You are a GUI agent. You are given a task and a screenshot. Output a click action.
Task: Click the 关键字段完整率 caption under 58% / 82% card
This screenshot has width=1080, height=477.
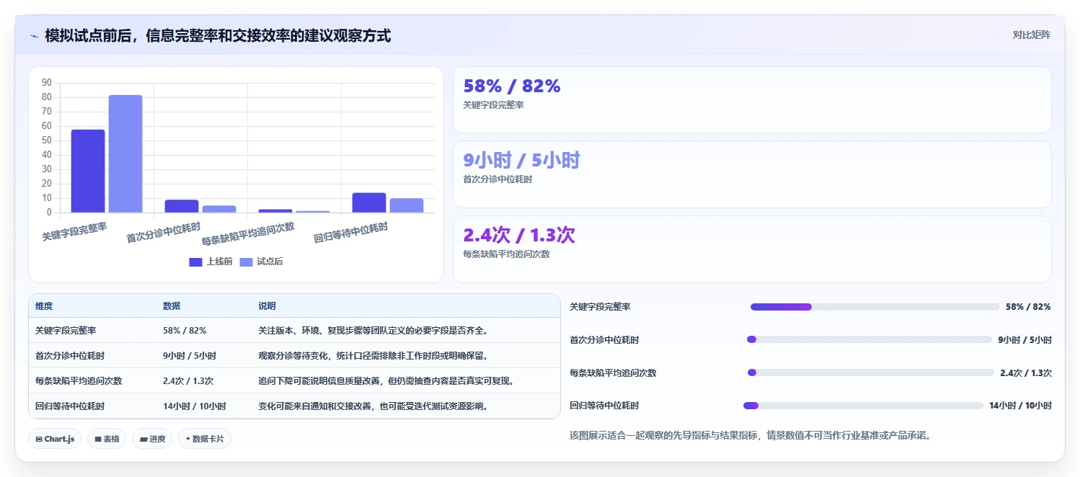click(493, 105)
